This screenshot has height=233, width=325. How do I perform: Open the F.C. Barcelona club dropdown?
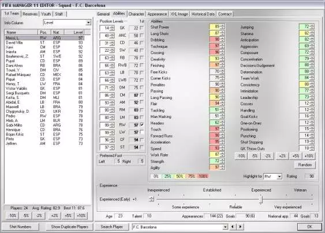pyautogui.click(x=225, y=227)
